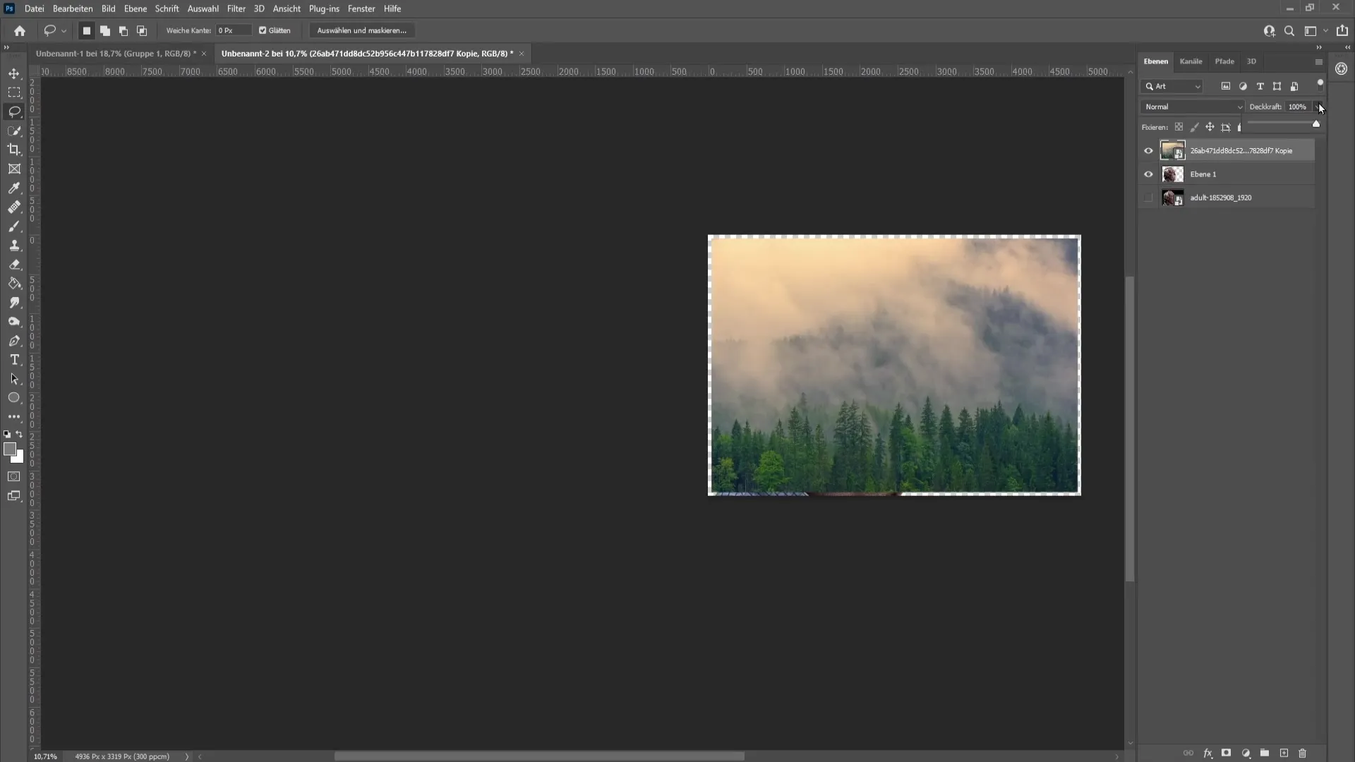Open the Fenster menu
The height and width of the screenshot is (762, 1355).
tap(362, 8)
